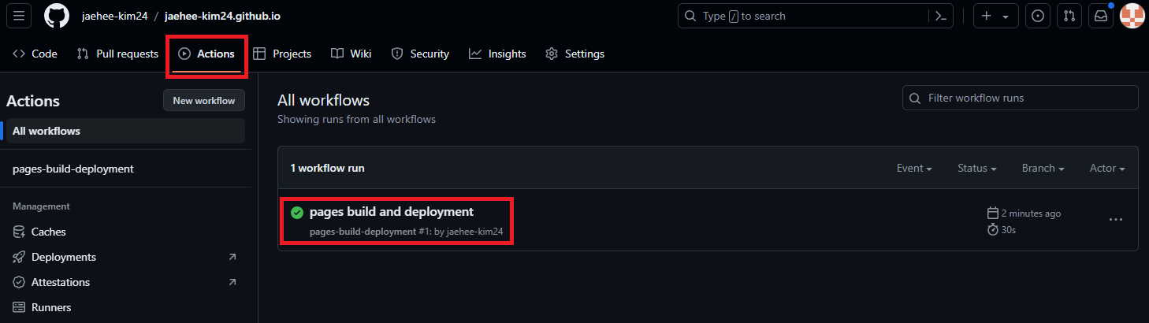Click the New workflow button
The image size is (1149, 323).
pyautogui.click(x=204, y=100)
